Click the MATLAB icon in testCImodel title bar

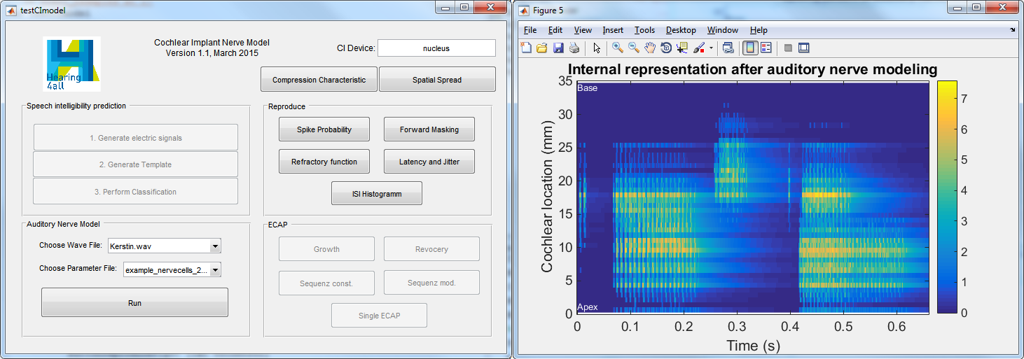11,10
